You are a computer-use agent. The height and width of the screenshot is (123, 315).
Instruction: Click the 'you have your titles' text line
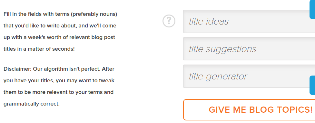59,80
